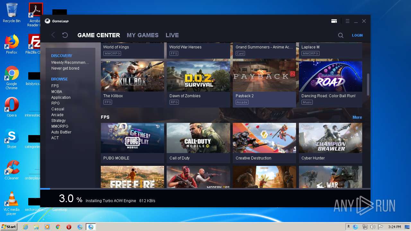Go back with the left arrow

point(53,35)
